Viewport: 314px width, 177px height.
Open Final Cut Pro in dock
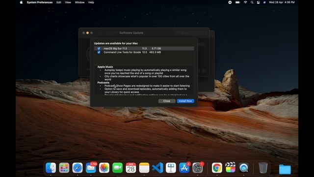coord(230,168)
